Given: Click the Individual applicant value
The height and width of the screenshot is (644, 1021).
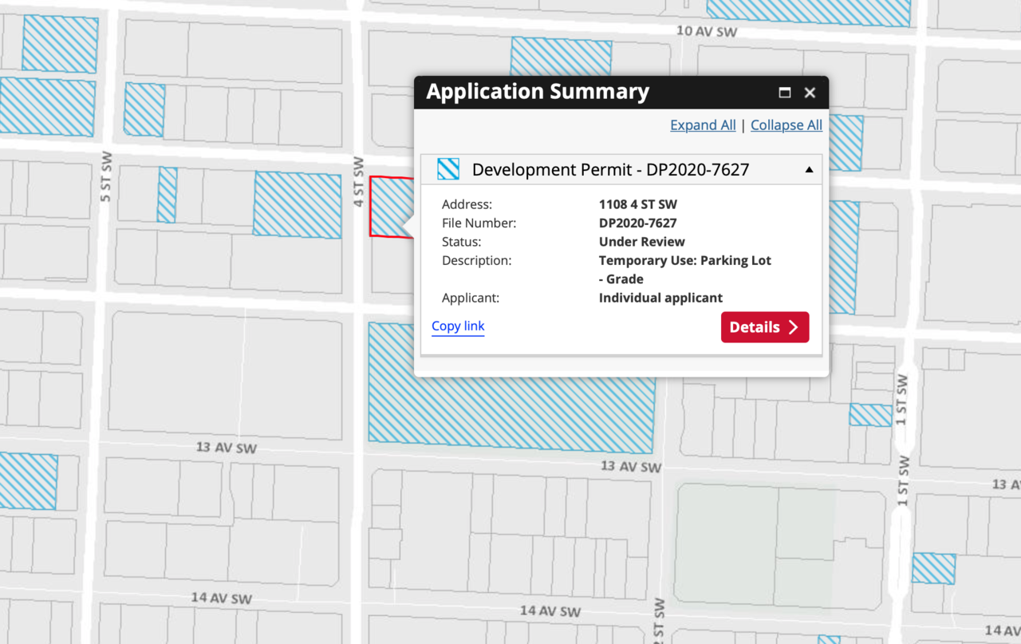Looking at the screenshot, I should tap(661, 298).
